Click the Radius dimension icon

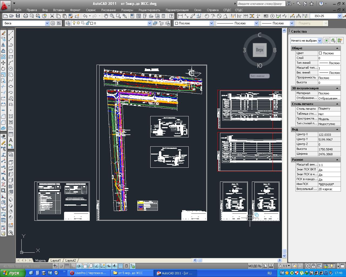click(x=207, y=16)
